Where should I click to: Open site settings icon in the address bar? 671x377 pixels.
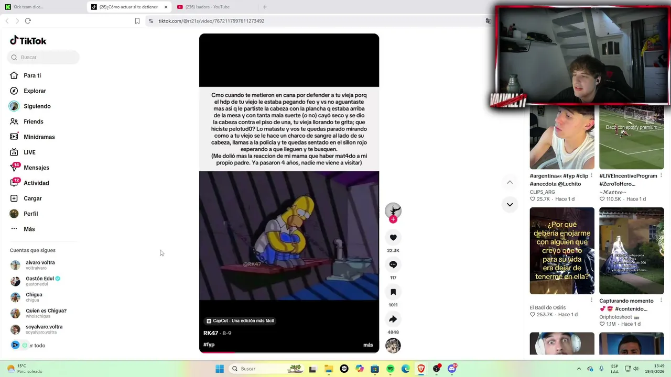point(150,21)
